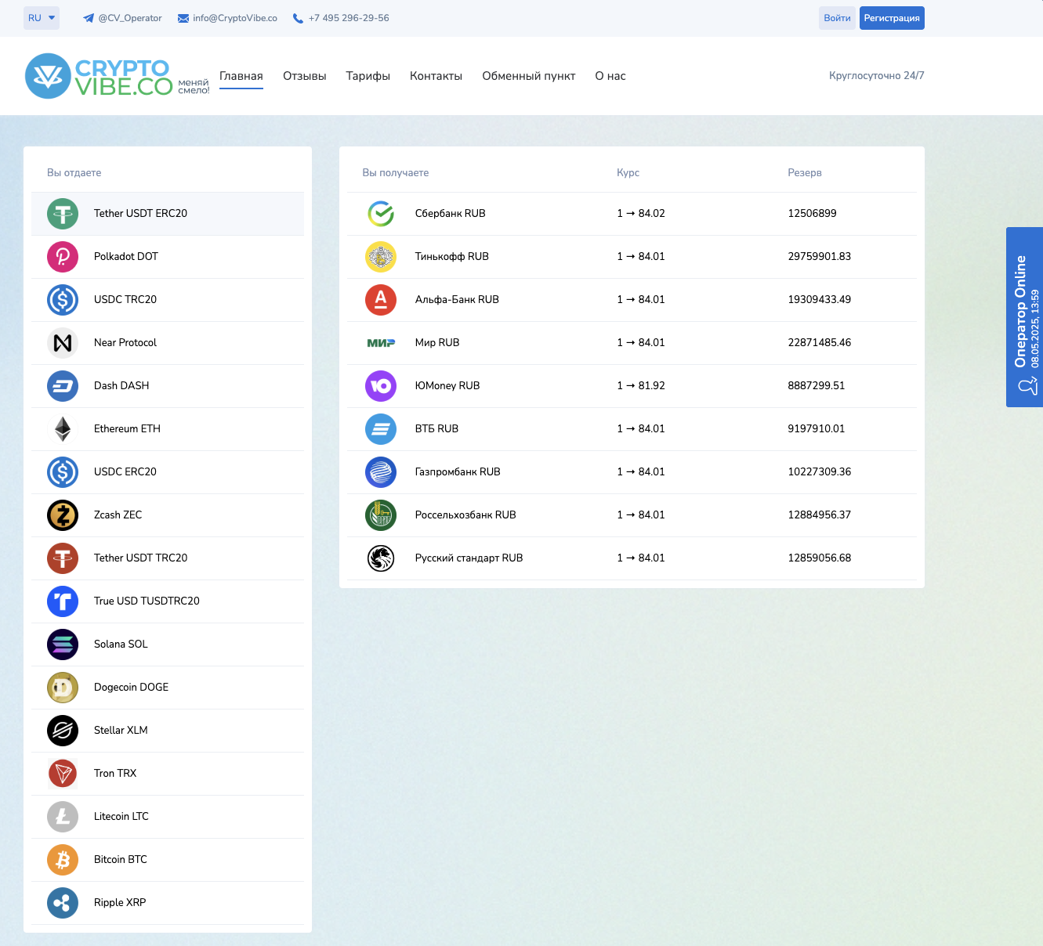
Task: Choose the Россельхозбанк RUB logo
Action: pyautogui.click(x=381, y=515)
